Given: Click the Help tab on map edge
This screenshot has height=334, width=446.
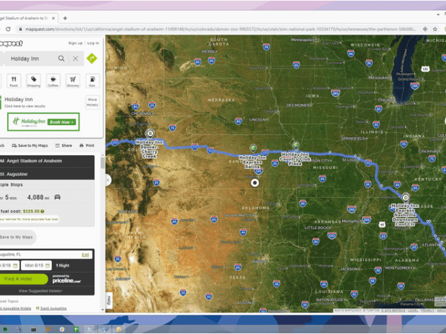Looking at the screenshot, I should point(109,300).
